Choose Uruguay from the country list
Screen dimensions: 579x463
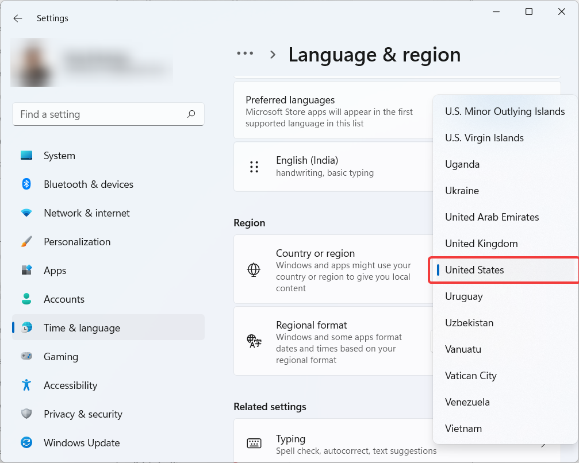(505, 296)
